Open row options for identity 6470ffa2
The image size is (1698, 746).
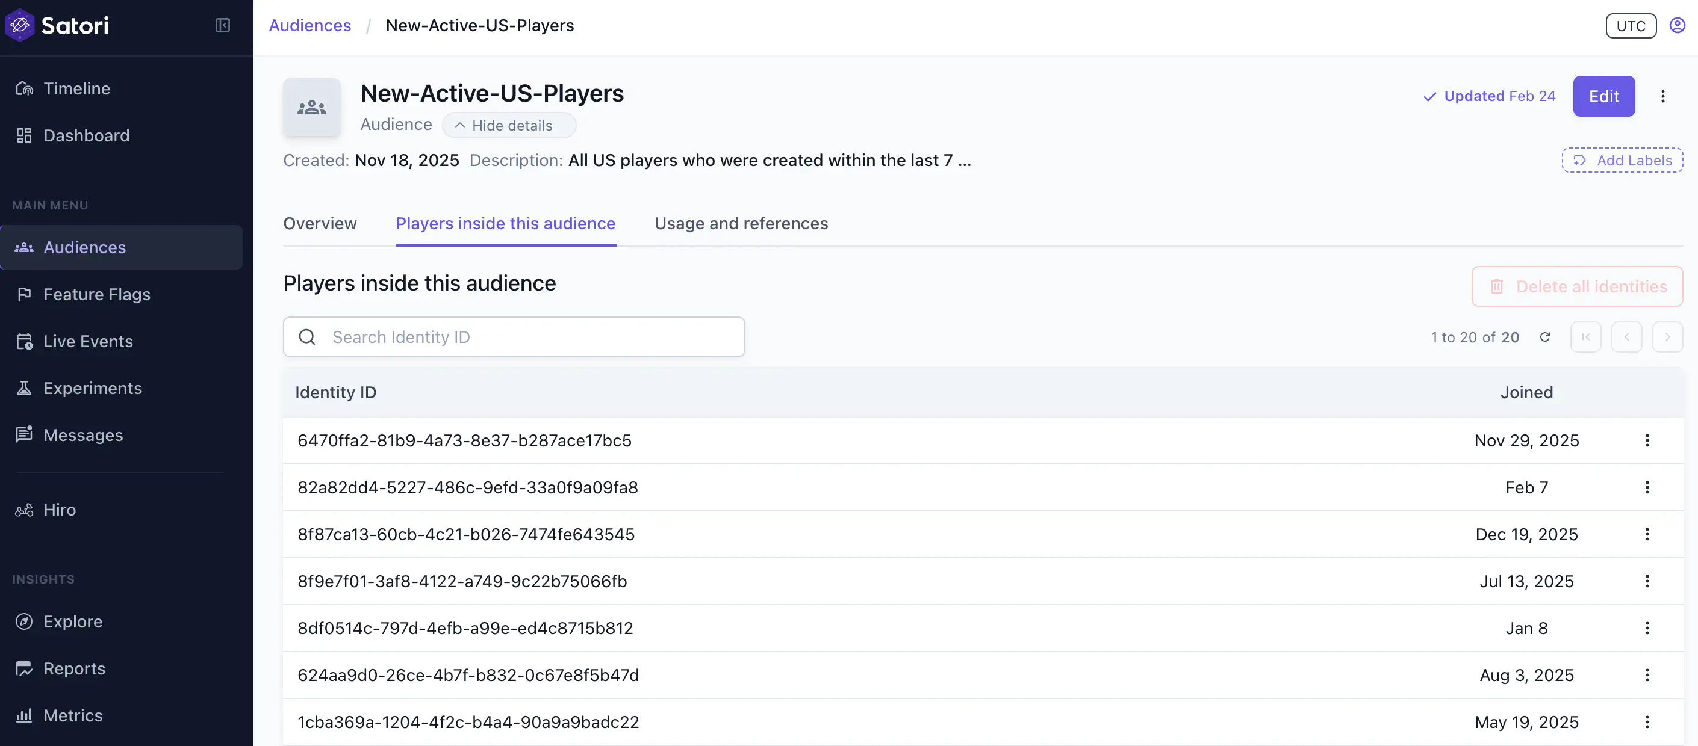tap(1648, 440)
